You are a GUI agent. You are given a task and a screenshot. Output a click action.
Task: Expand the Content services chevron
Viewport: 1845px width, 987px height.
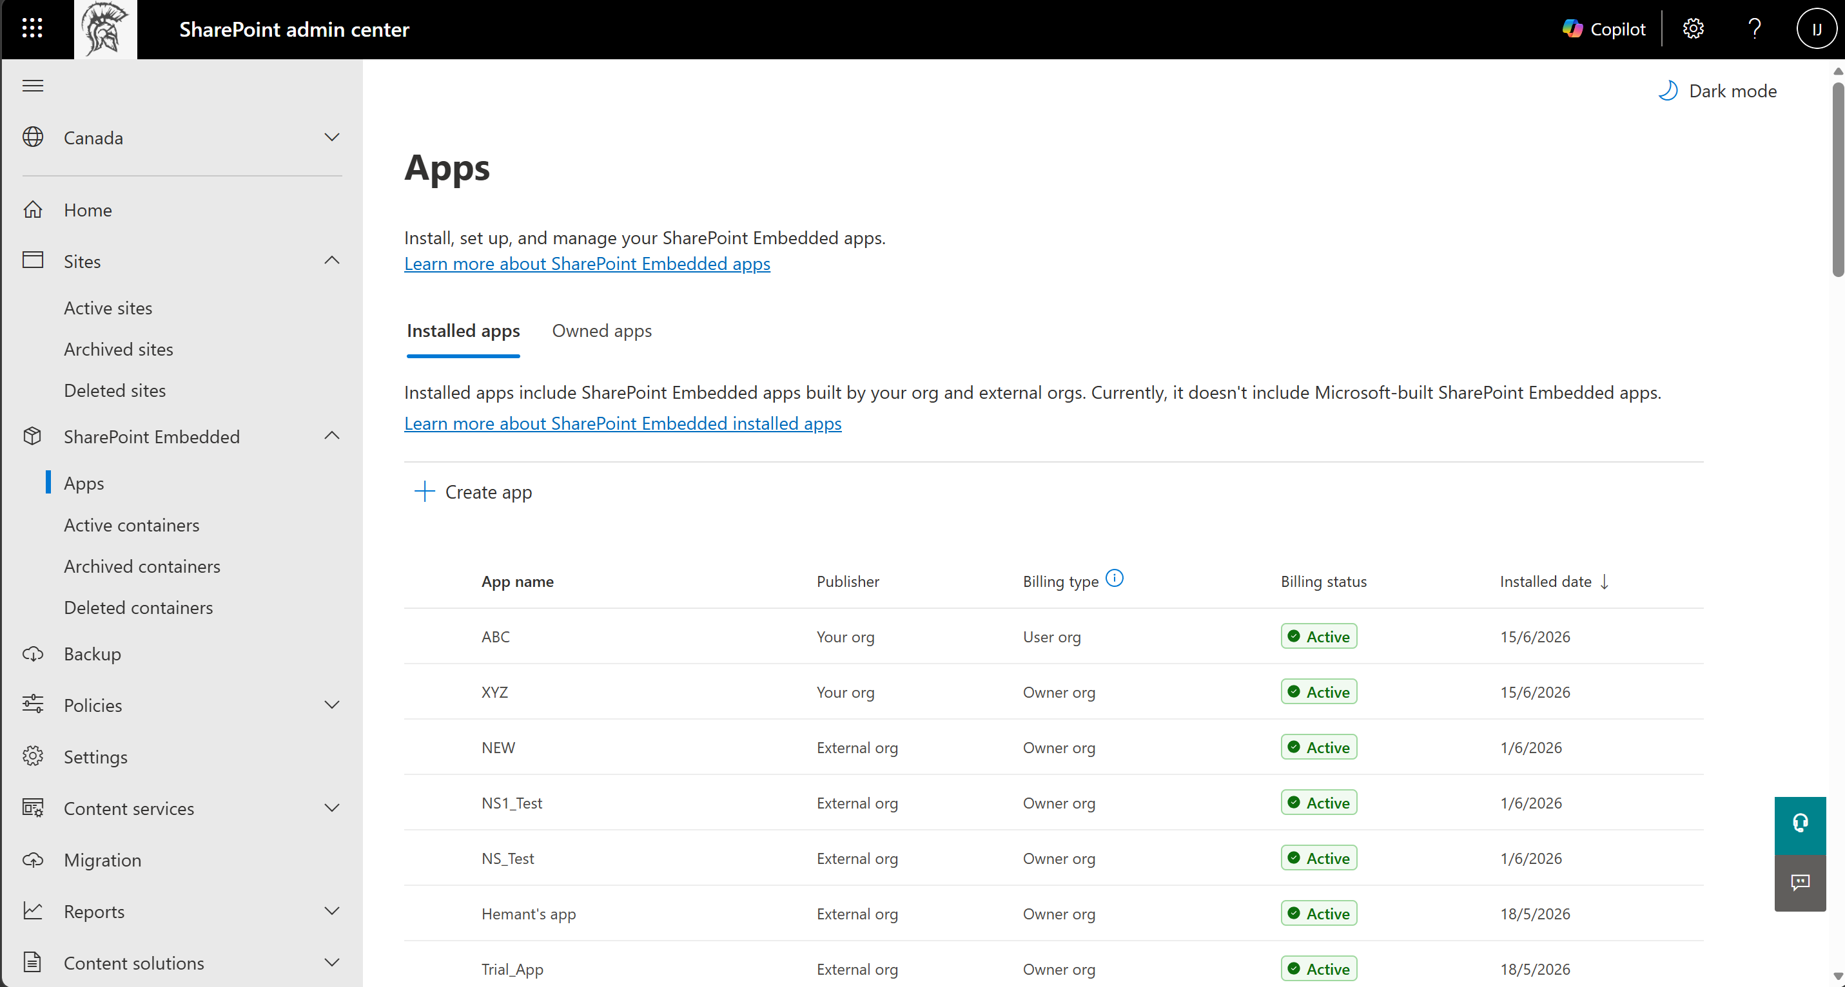coord(331,808)
